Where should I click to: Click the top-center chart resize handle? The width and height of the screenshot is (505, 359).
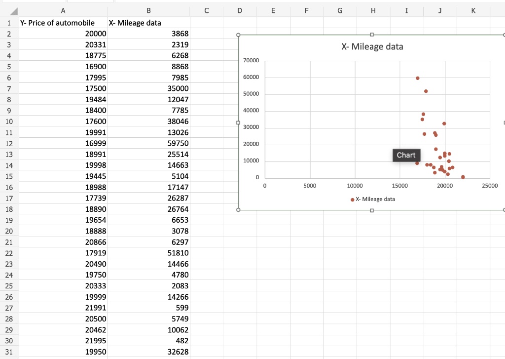pos(372,34)
